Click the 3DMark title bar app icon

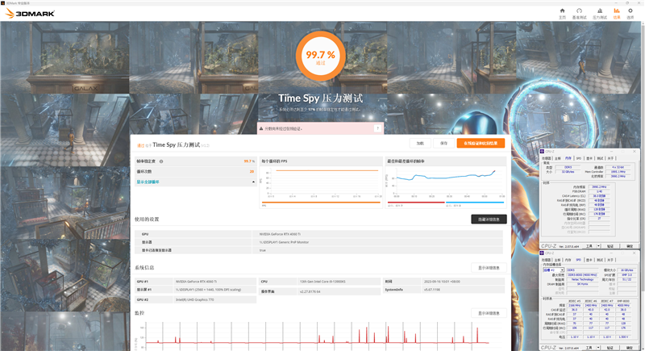coord(3,3)
